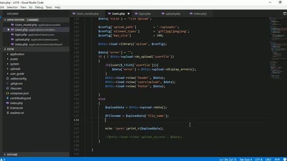Open the .htaccess file
The width and height of the screenshot is (287, 161).
pyautogui.click(x=16, y=89)
